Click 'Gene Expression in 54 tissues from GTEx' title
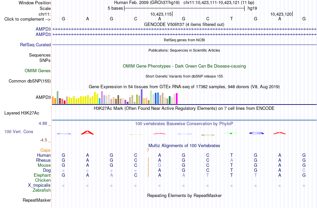The image size is (317, 208). [184, 87]
